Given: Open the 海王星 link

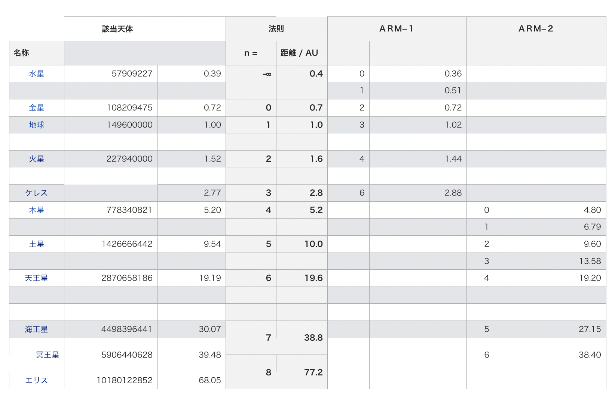Looking at the screenshot, I should [x=36, y=330].
